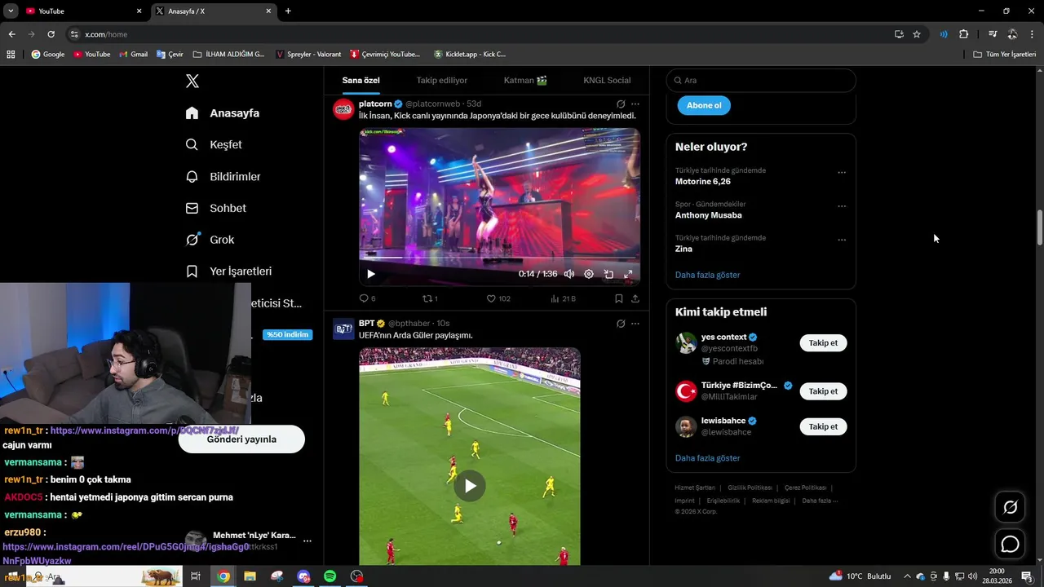Screen dimensions: 1044x587
Task: Share the platcorn post
Action: point(635,298)
